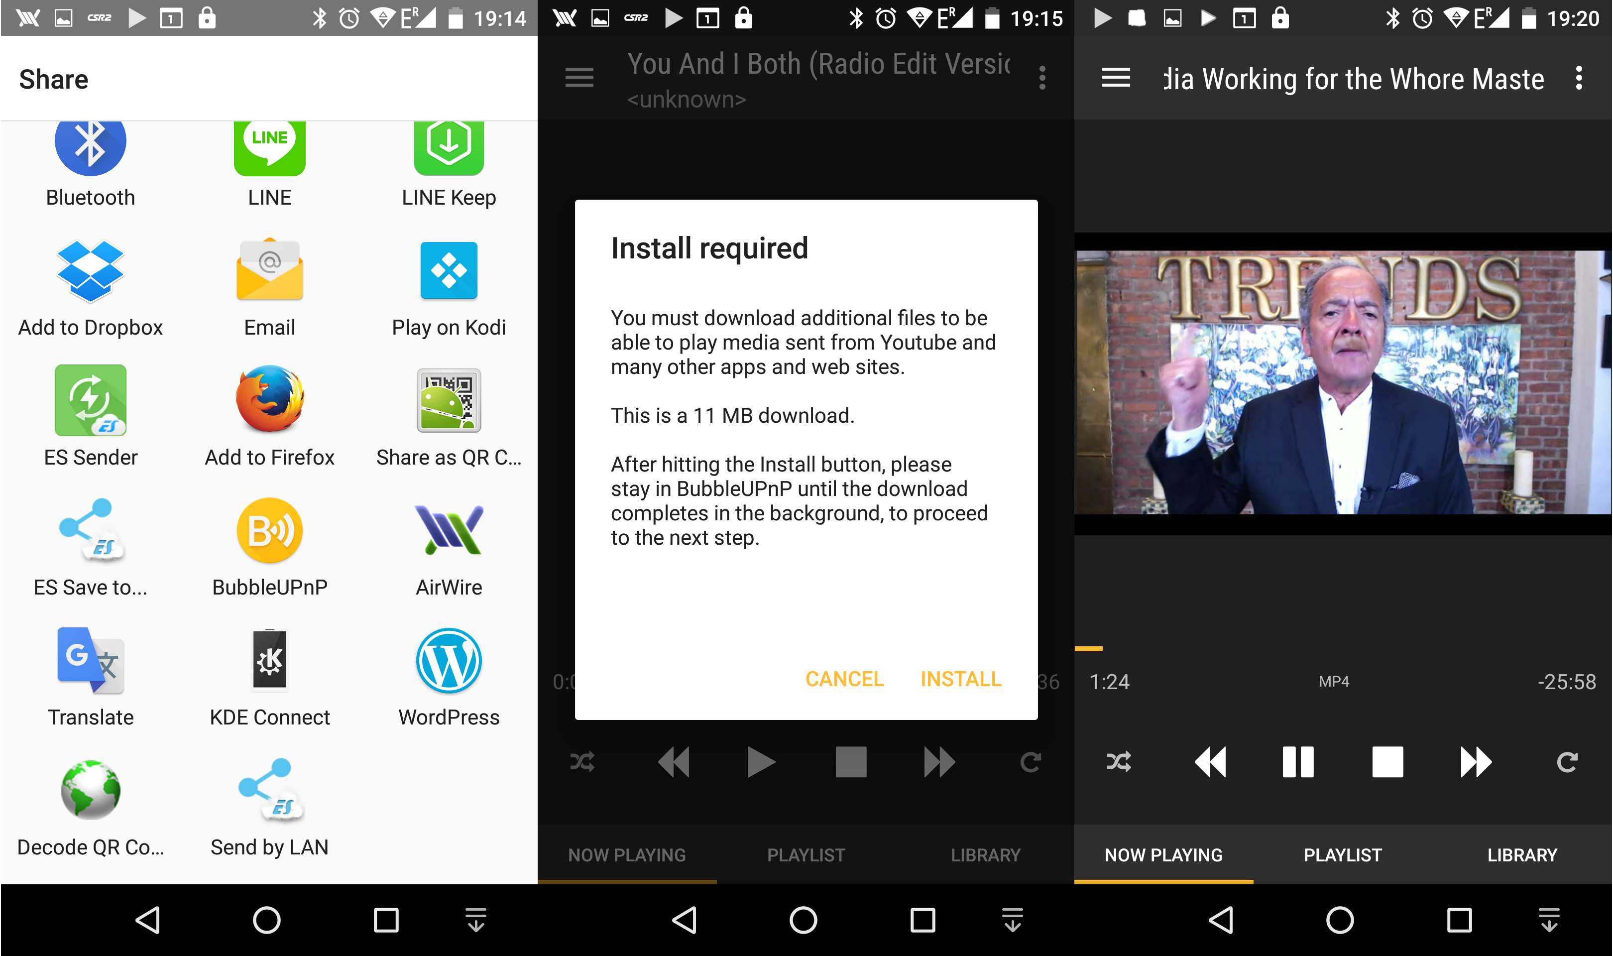Viewport: 1613px width, 956px height.
Task: Share using ES Sender
Action: click(x=90, y=400)
